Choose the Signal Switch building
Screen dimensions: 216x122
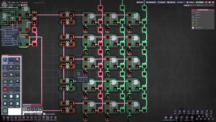tap(17, 61)
